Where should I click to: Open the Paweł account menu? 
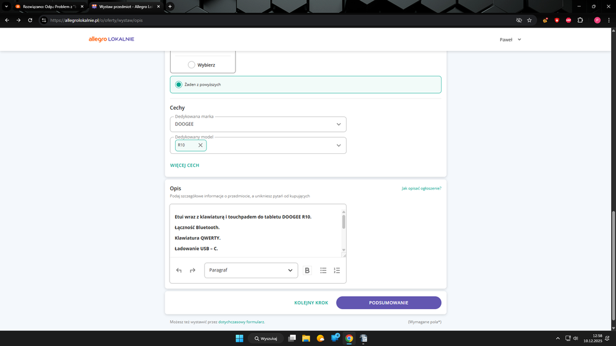510,39
